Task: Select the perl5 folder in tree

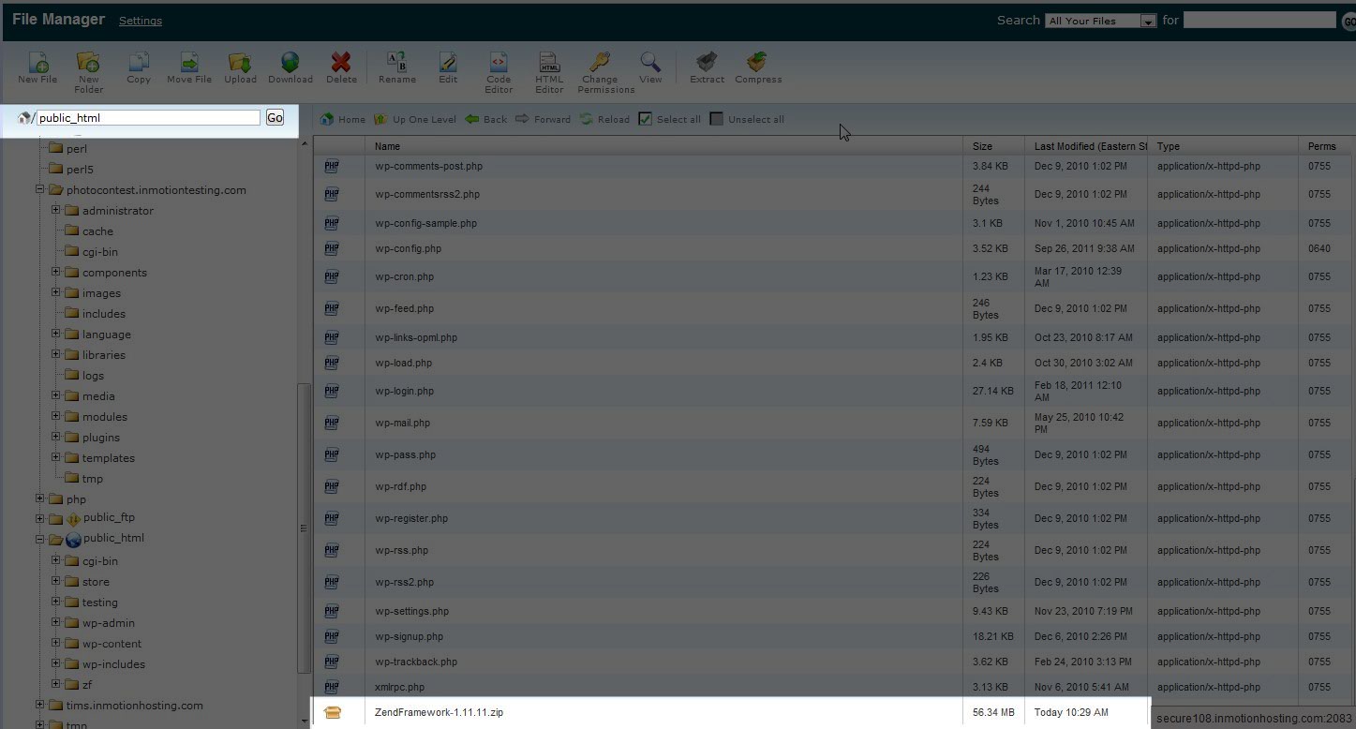Action: 80,169
